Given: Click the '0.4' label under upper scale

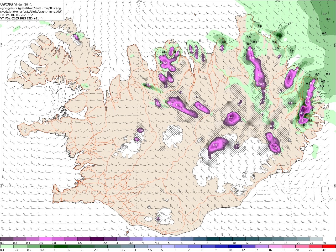Looking at the screenshot, I should (x=28, y=243).
